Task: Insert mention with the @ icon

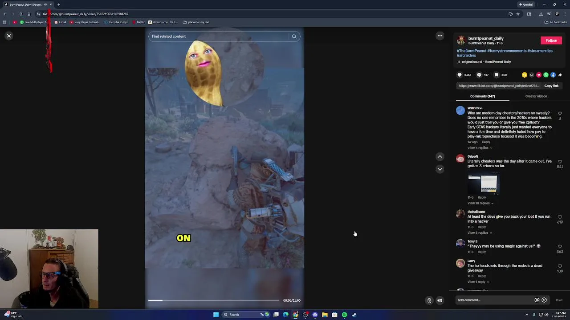Action: [537, 300]
